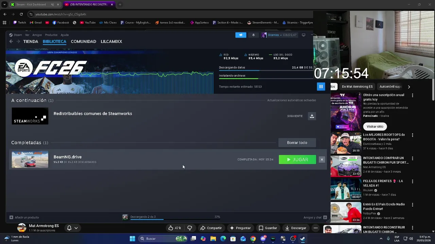Open options for the sponsored ad
The height and width of the screenshot is (244, 435).
(x=413, y=96)
